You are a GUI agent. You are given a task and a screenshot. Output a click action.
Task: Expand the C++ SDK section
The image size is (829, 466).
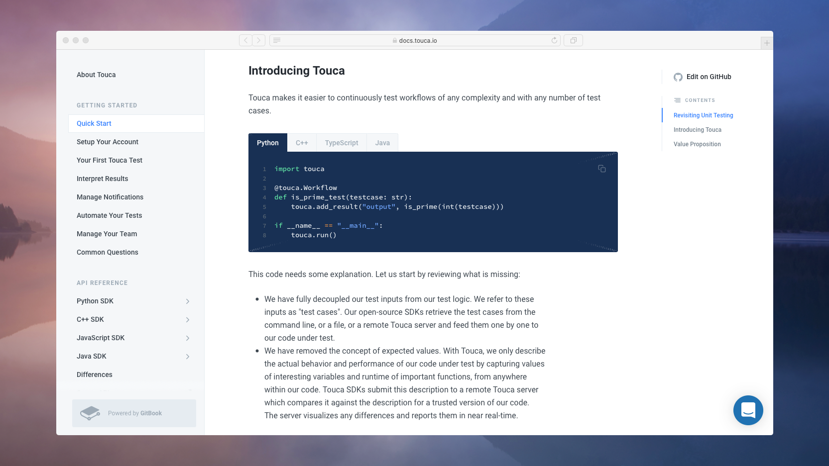(188, 320)
